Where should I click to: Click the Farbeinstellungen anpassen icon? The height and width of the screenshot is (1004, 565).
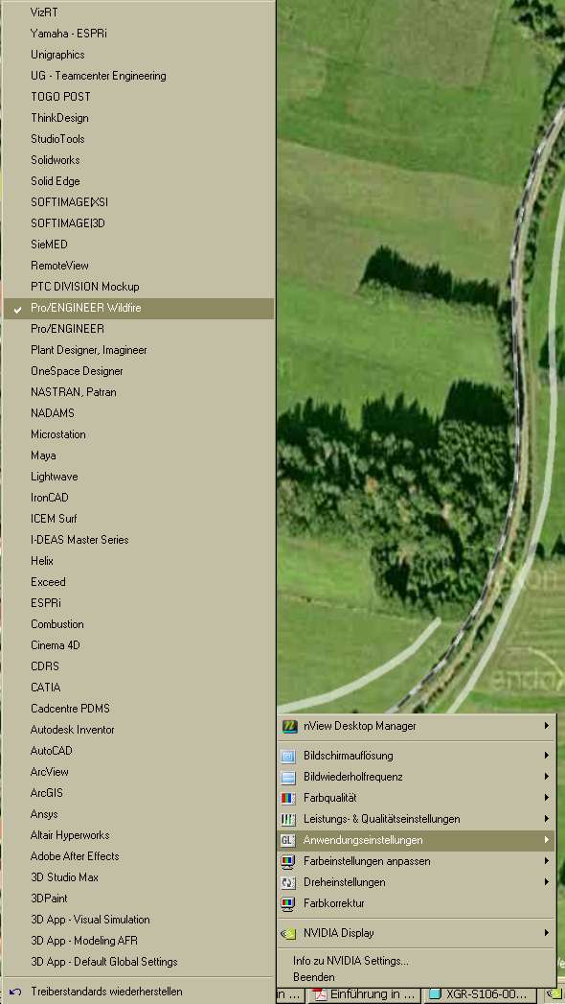[x=288, y=862]
